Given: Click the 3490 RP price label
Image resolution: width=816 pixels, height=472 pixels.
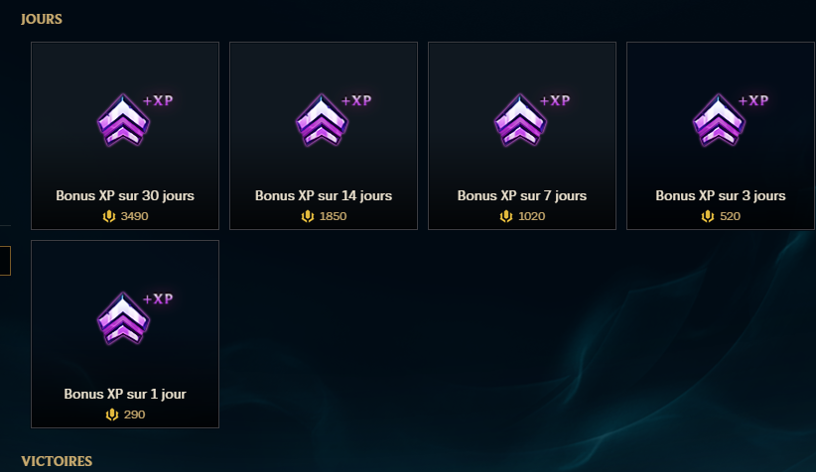Looking at the screenshot, I should coord(134,216).
